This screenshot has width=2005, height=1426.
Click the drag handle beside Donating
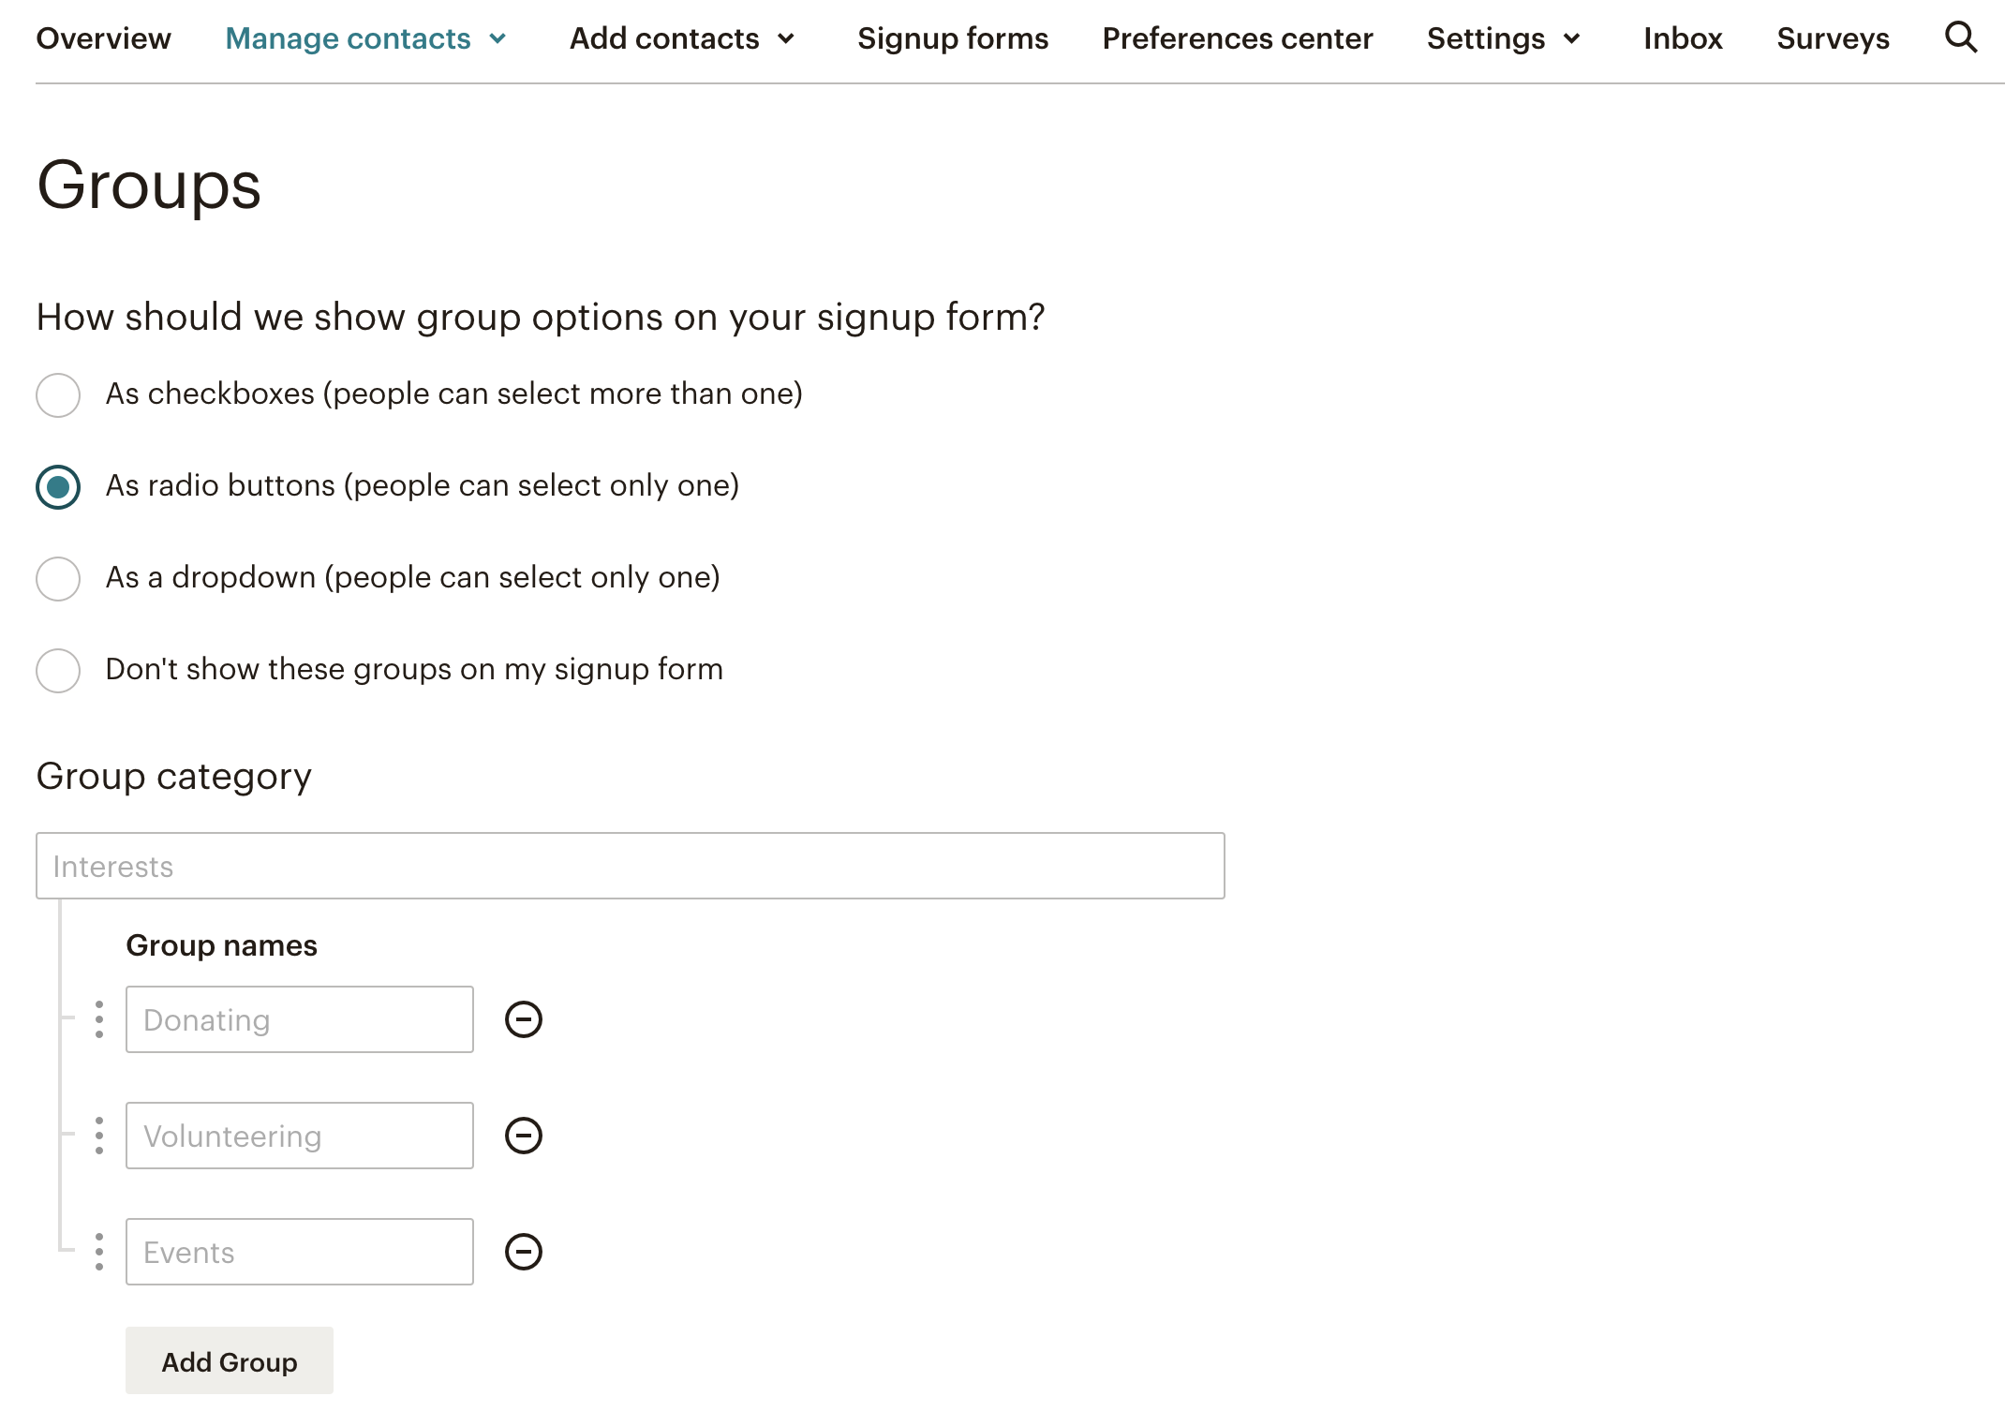pos(97,1018)
